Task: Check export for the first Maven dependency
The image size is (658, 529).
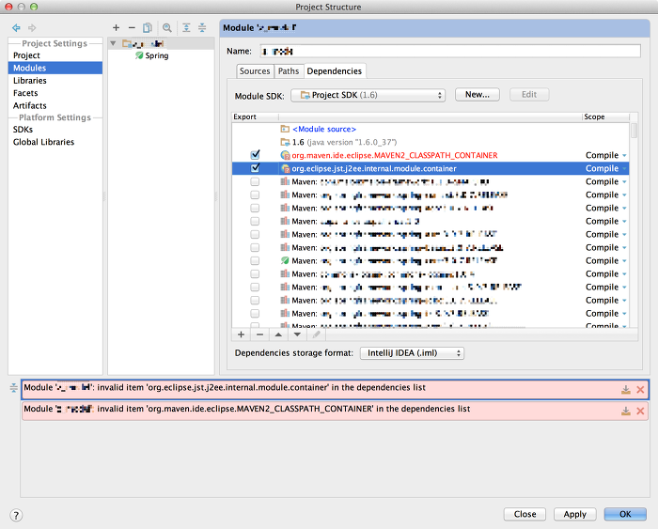Action: [255, 181]
